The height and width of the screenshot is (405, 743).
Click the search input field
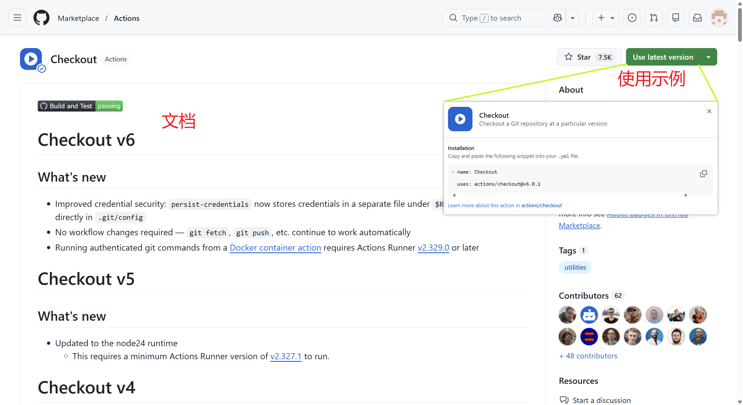click(493, 18)
